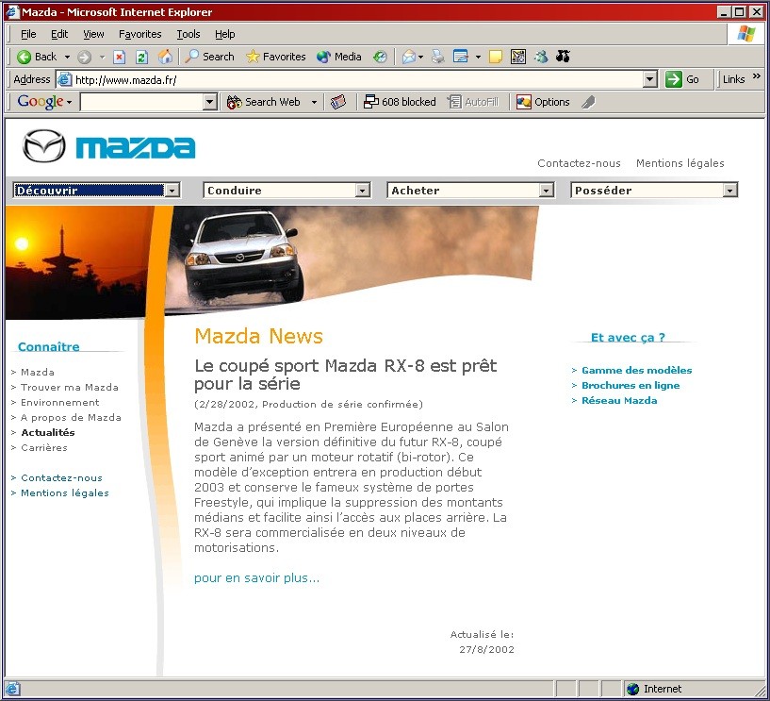Viewport: 770px width, 701px height.
Task: Open the Google logo menu
Action: pyautogui.click(x=44, y=102)
